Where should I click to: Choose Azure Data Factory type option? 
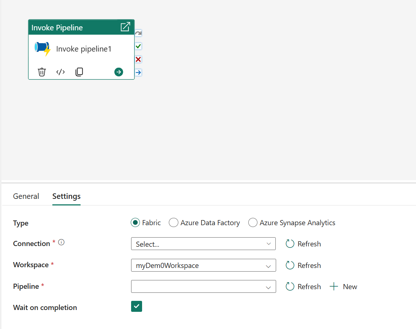pyautogui.click(x=174, y=223)
